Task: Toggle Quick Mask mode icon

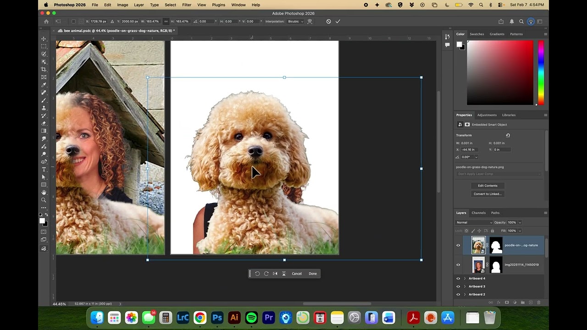Action: click(x=44, y=232)
